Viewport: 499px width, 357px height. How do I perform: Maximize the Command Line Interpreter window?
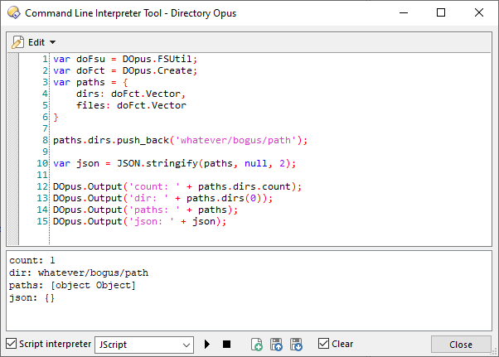click(441, 13)
